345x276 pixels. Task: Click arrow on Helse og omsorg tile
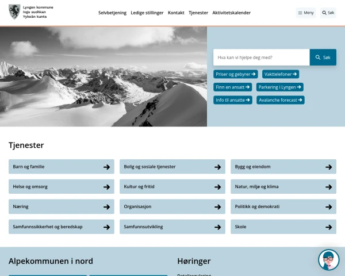(107, 187)
